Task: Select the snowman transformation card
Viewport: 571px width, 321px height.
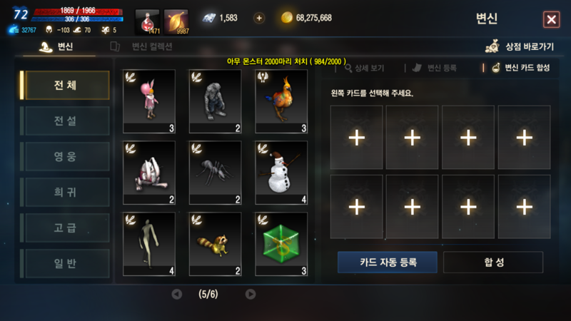Action: point(281,173)
